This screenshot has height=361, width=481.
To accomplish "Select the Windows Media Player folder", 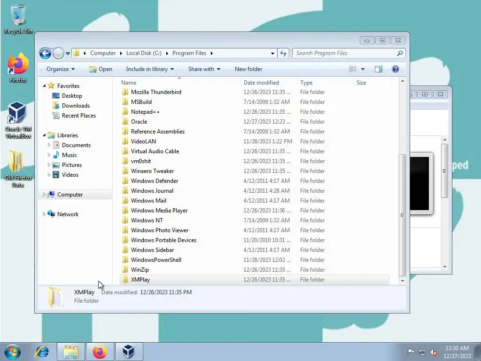I will point(159,211).
